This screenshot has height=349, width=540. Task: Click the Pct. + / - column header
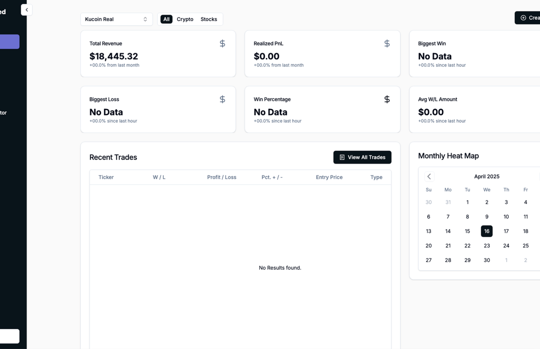tap(272, 177)
